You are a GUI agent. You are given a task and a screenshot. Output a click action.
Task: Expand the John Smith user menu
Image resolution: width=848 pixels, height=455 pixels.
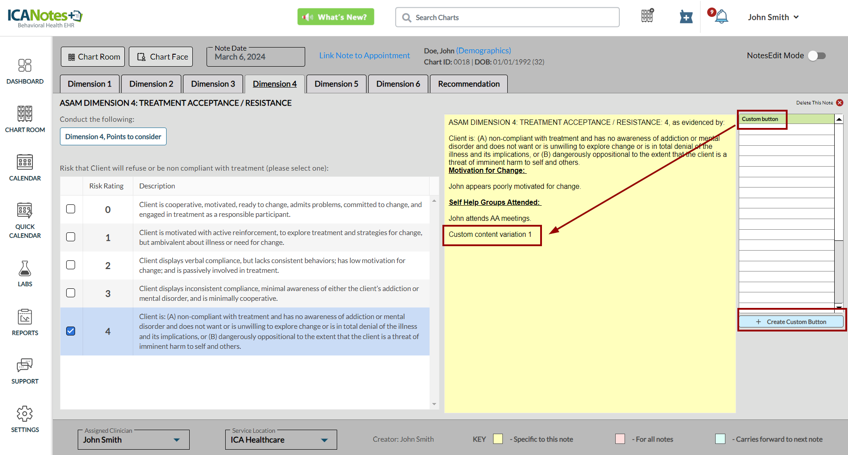773,17
